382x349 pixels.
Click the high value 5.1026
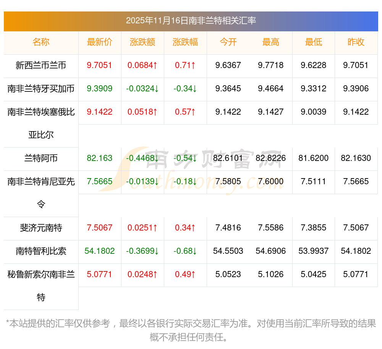[x=271, y=274]
